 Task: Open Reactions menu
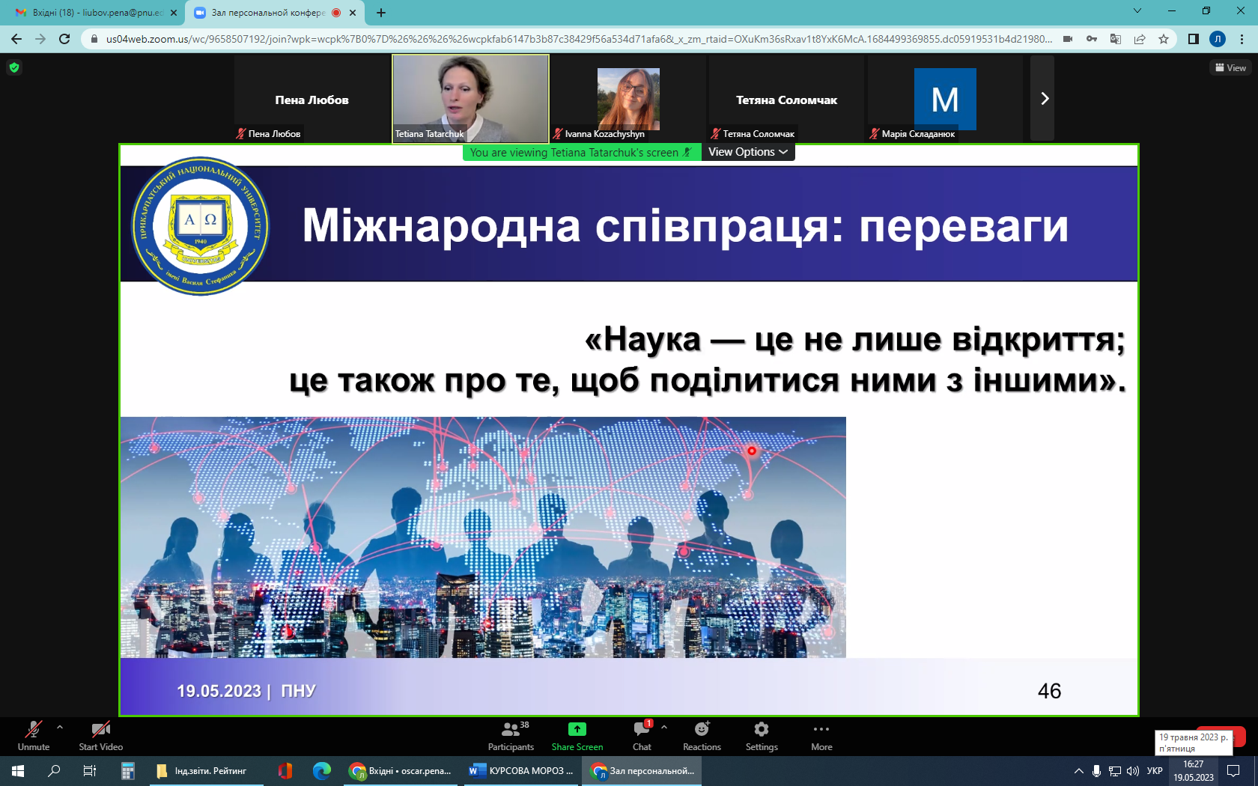(x=702, y=737)
